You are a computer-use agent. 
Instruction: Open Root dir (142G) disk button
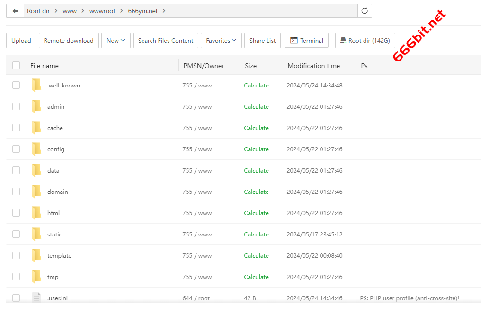[x=365, y=41]
